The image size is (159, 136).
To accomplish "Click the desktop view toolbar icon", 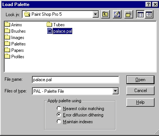I will 117,14.
